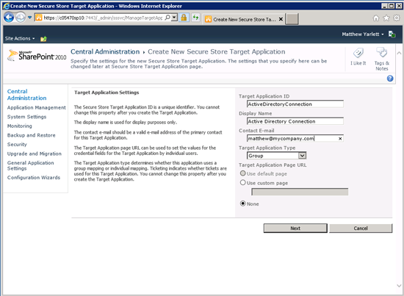Open a new blank browser tab

pos(292,19)
